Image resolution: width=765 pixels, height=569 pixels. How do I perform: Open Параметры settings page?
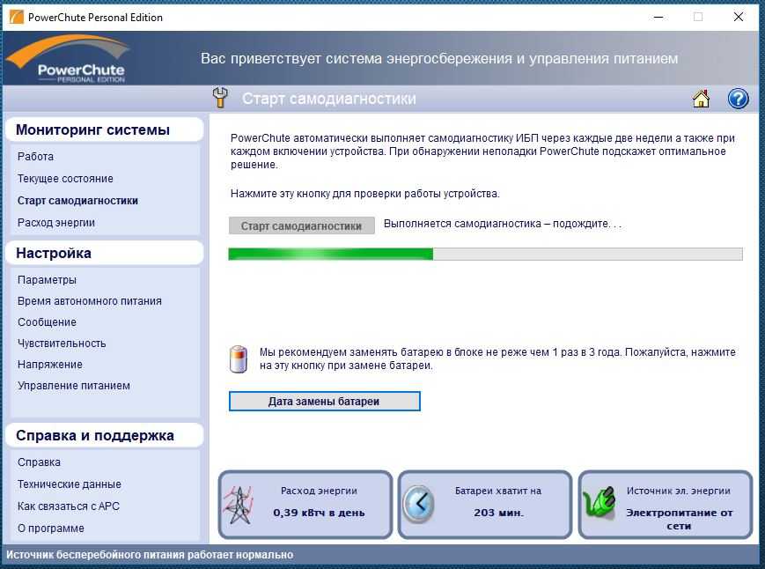click(x=47, y=280)
